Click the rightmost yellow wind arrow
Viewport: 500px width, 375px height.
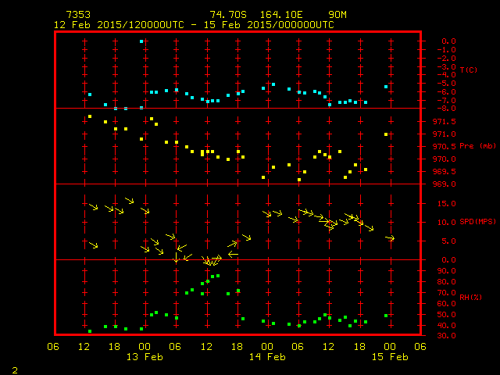pos(390,237)
